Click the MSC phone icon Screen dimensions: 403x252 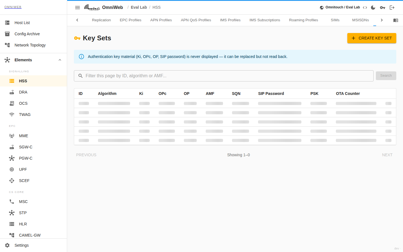12,202
